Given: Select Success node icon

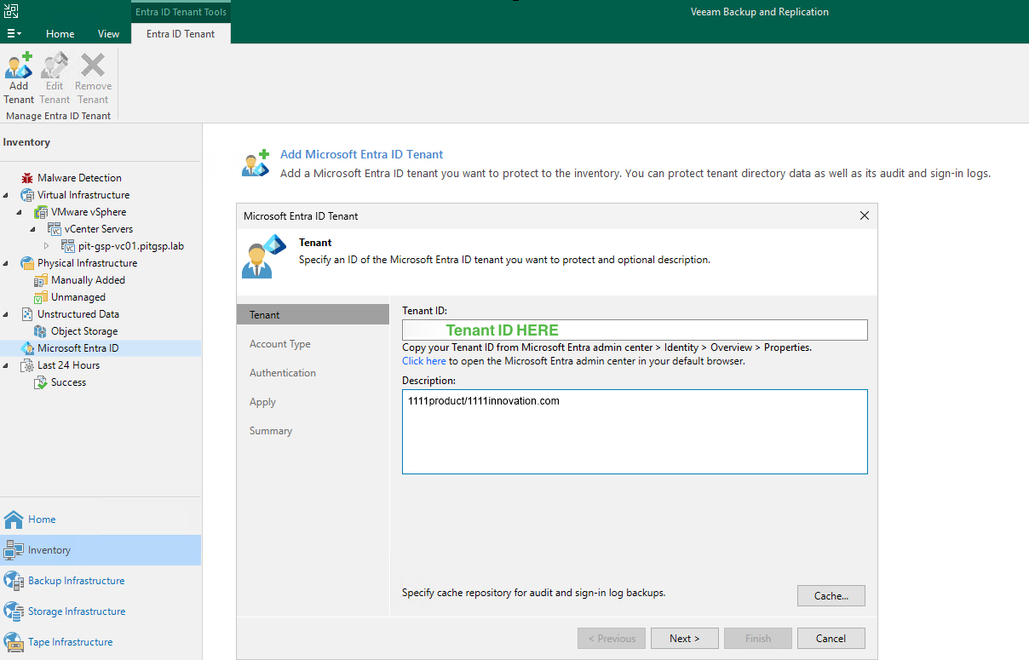Looking at the screenshot, I should point(41,382).
